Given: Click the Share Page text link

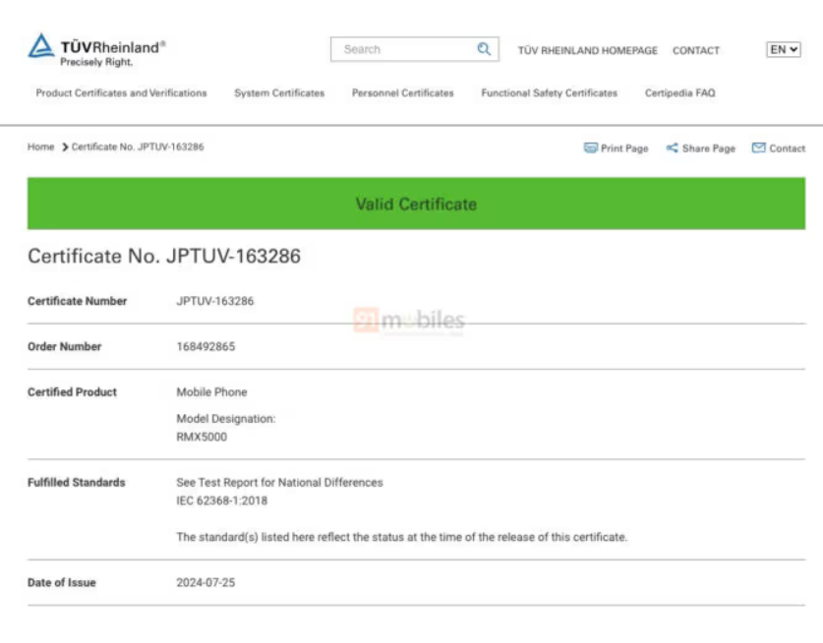Looking at the screenshot, I should point(708,148).
